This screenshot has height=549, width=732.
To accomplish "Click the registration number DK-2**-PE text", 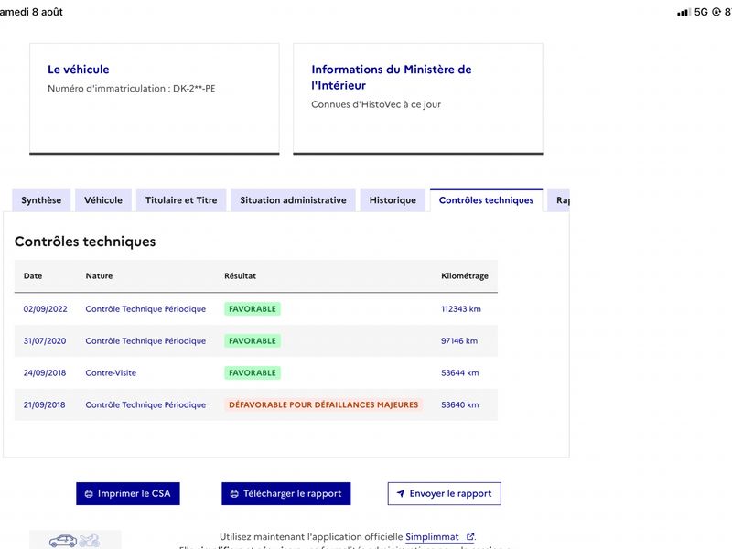I will coord(194,88).
